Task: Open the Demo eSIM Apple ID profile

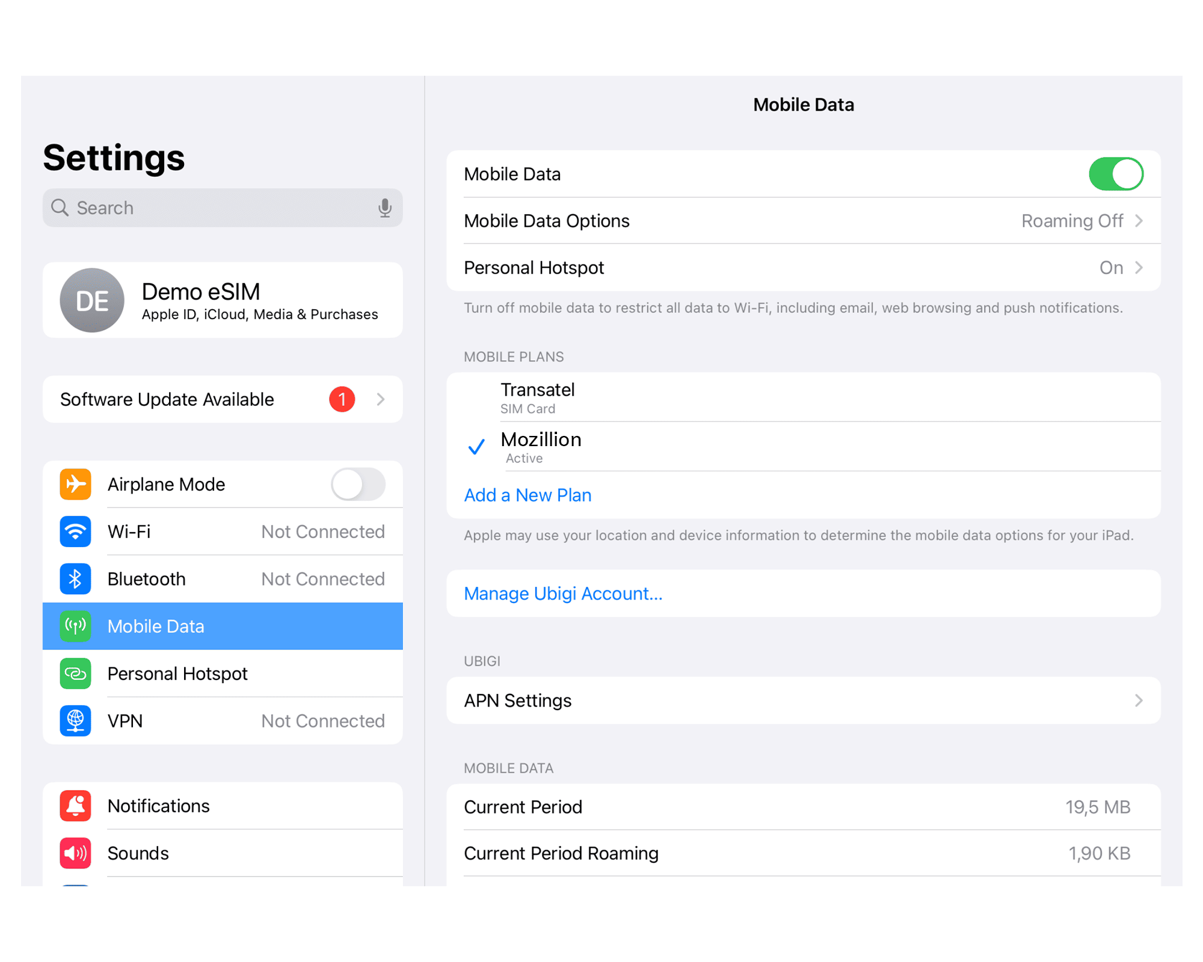Action: [223, 300]
